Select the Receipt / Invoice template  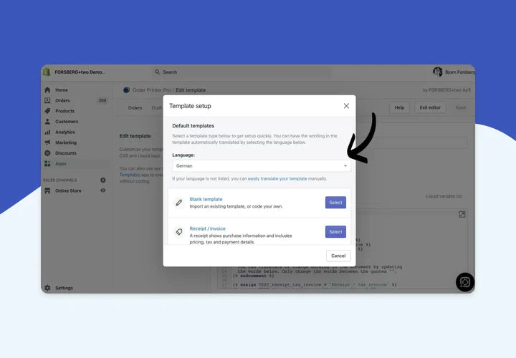[x=335, y=232]
